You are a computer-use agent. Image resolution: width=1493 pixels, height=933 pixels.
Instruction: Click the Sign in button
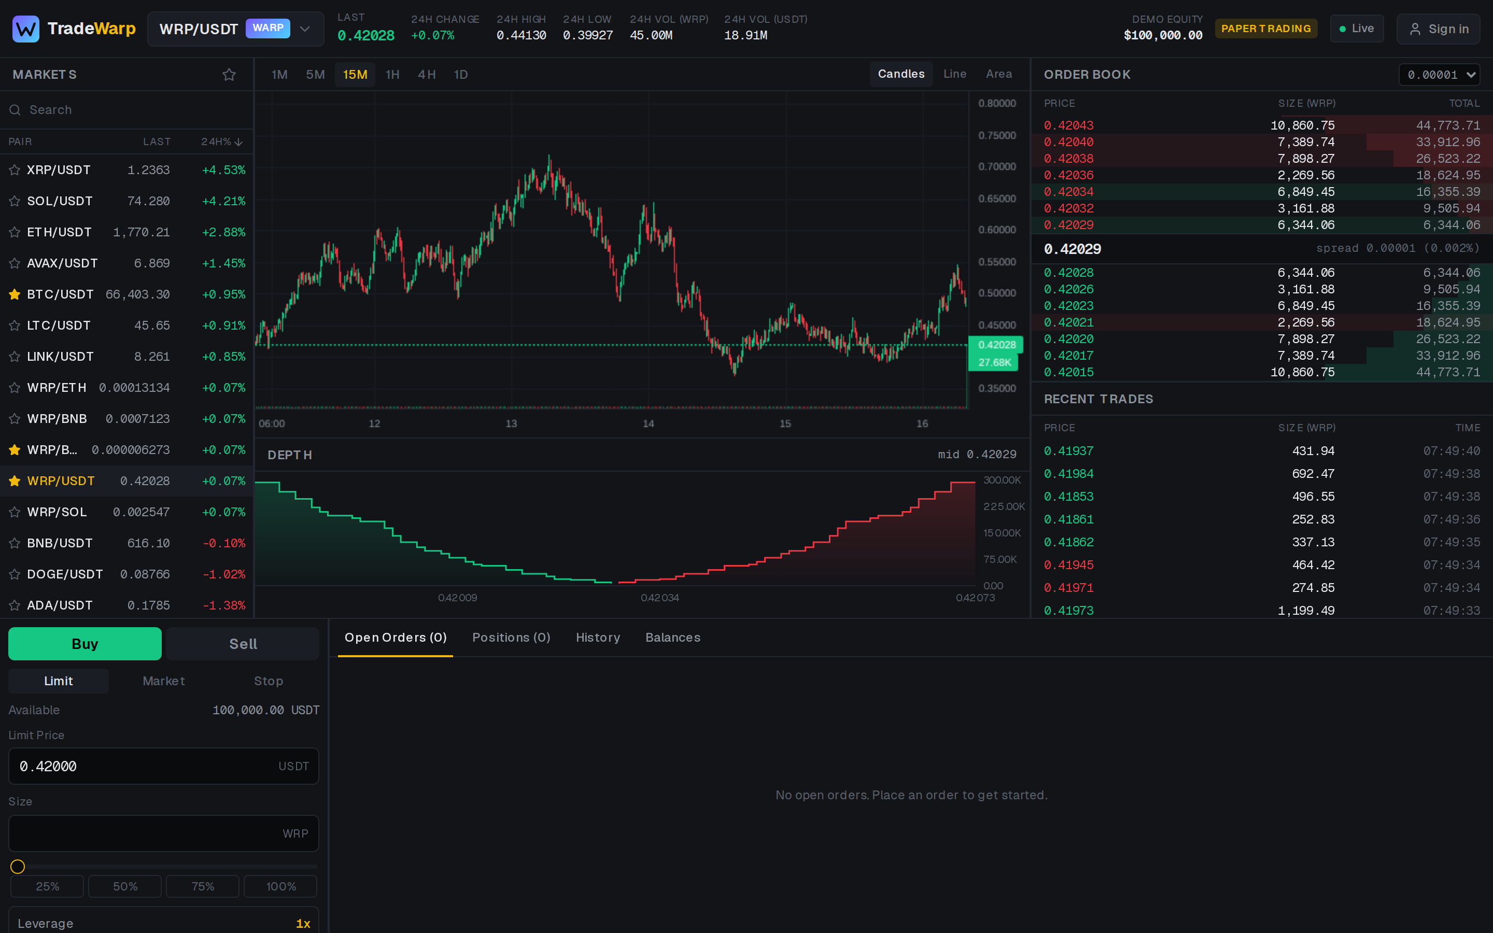(1438, 29)
